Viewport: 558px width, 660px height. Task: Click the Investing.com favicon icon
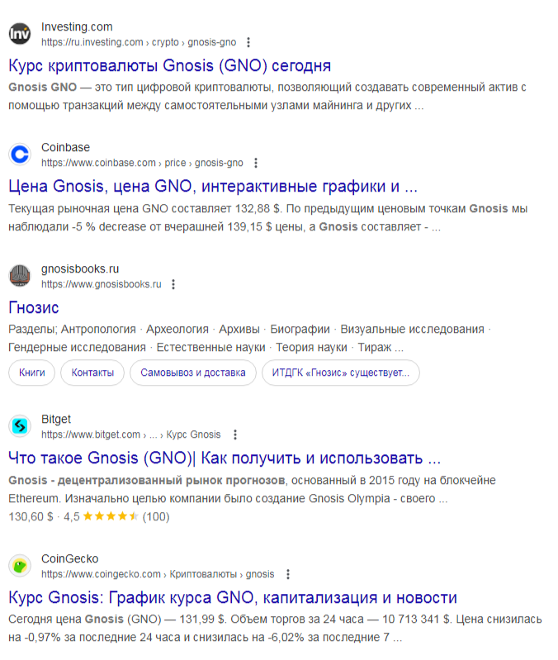[20, 34]
